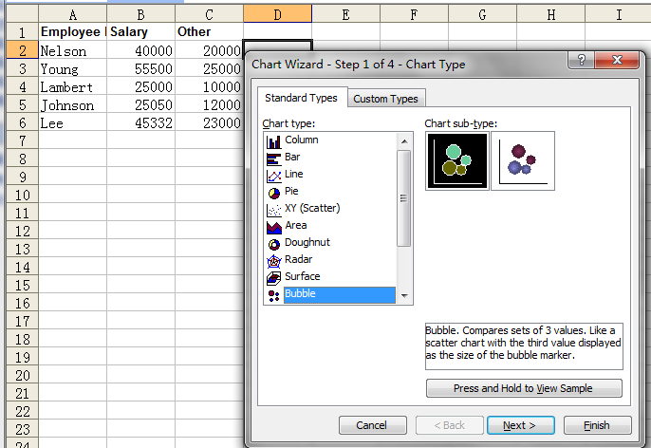Viewport: 651px width, 448px height.
Task: Pick the Bar chart type icon
Action: (273, 159)
